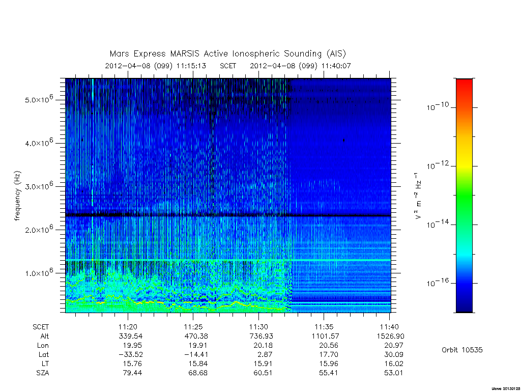The height and width of the screenshot is (391, 521).
Task: Click the longitude value '20.97'
Action: [x=394, y=346]
